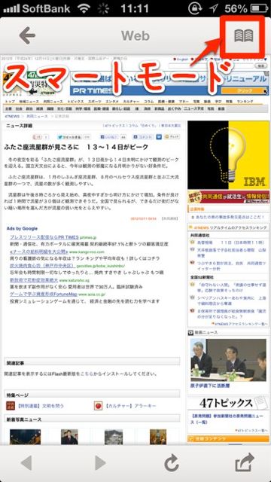Image resolution: width=271 pixels, height=482 pixels.
Task: Open first thumbnail in 新着写真ニュース
Action: point(25,437)
